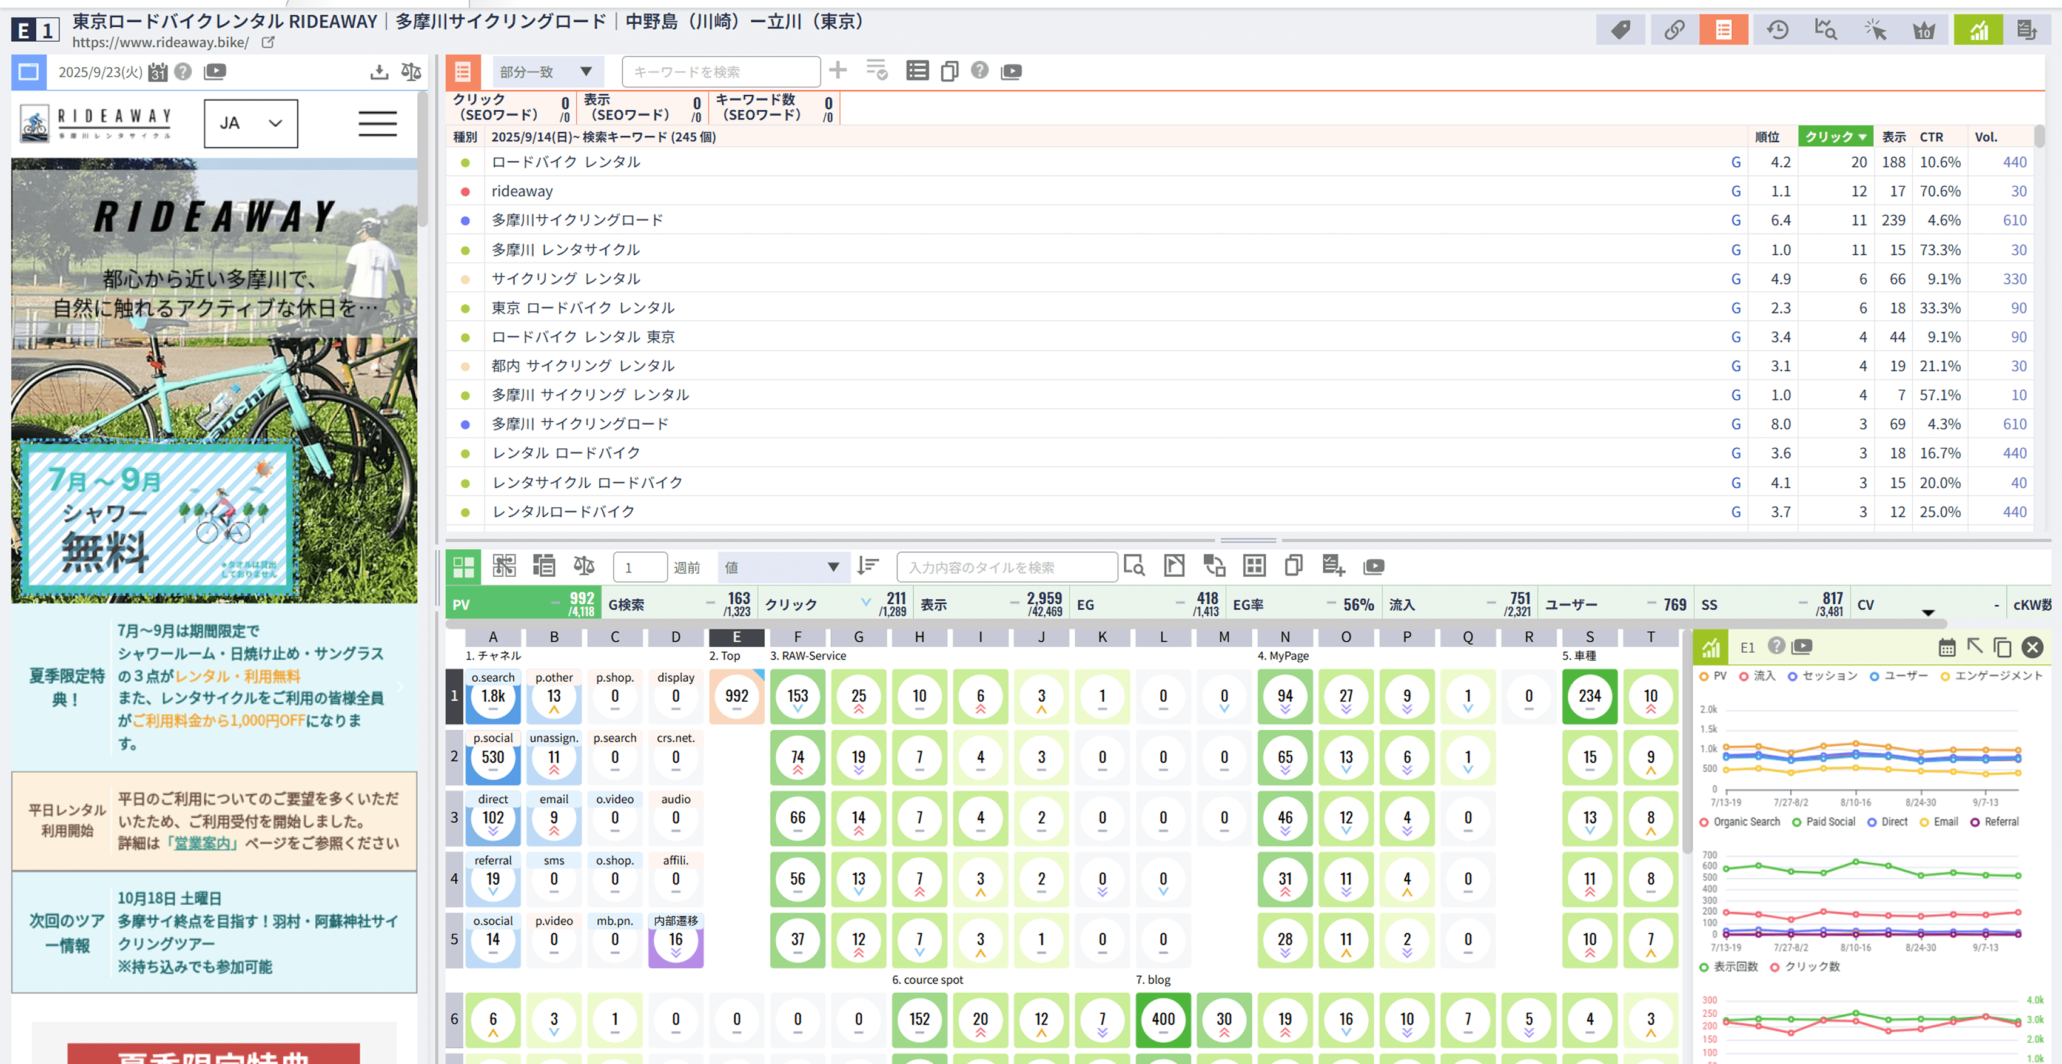
Task: Expand the CV metric dropdown arrow
Action: pyautogui.click(x=1929, y=613)
